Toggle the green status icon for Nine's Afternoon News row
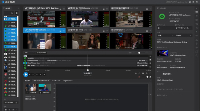This screenshot has width=200, height=111. (x=25, y=63)
